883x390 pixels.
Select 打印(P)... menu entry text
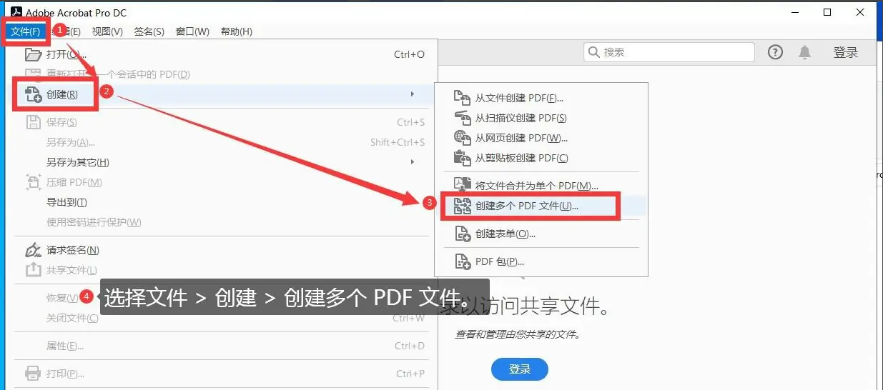[x=65, y=374]
